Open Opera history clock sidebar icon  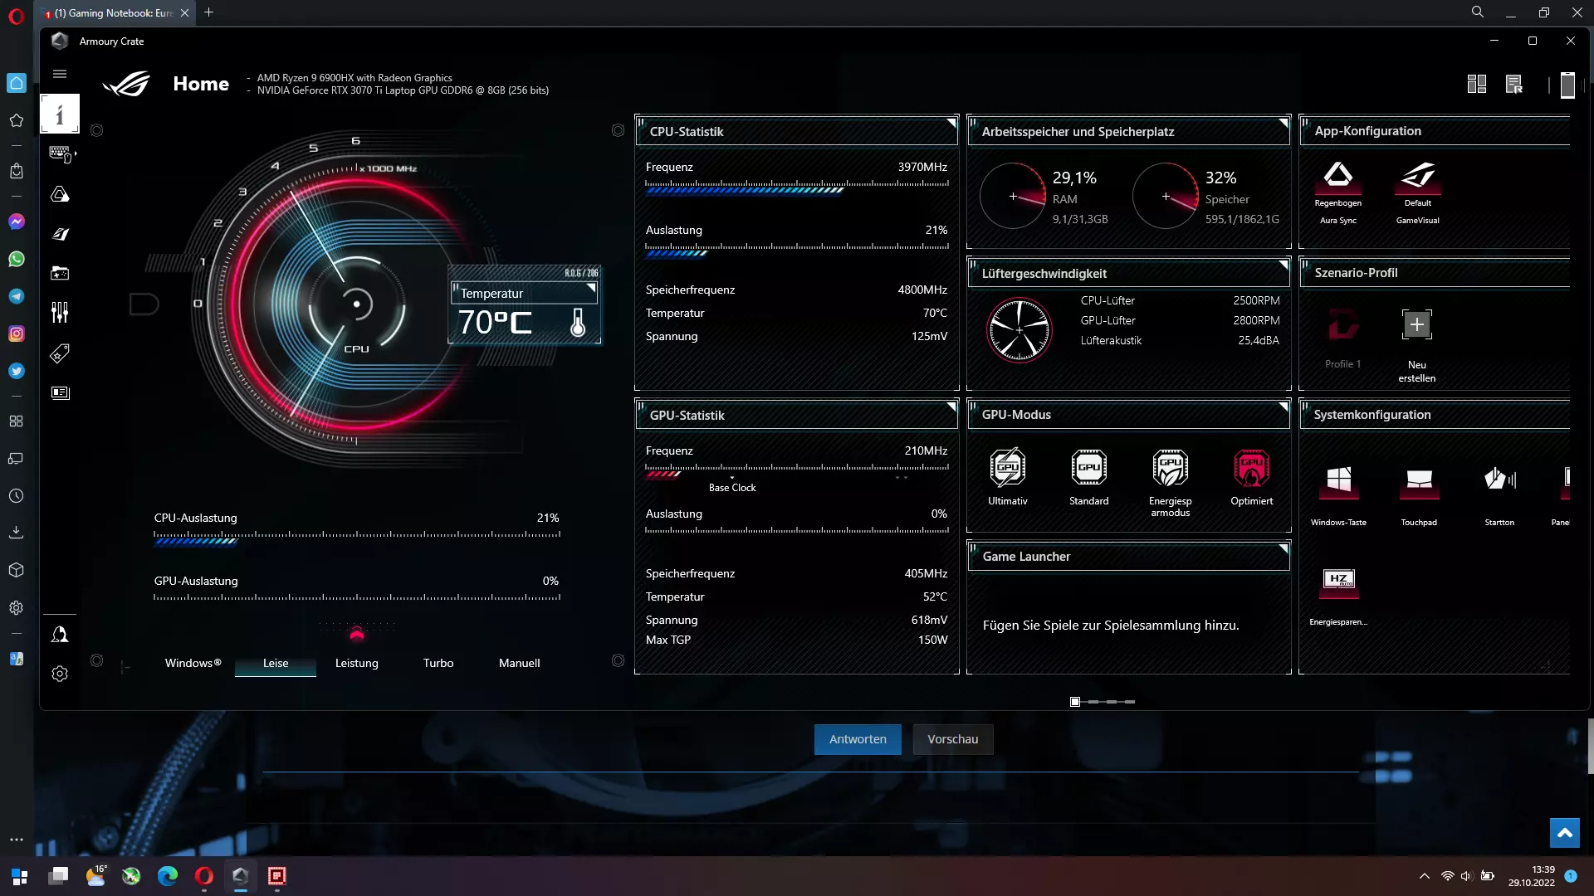click(x=17, y=496)
